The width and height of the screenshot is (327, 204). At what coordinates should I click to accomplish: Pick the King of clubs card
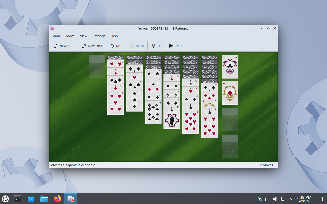[172, 117]
